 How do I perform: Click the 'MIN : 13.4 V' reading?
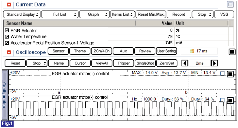point(203,73)
